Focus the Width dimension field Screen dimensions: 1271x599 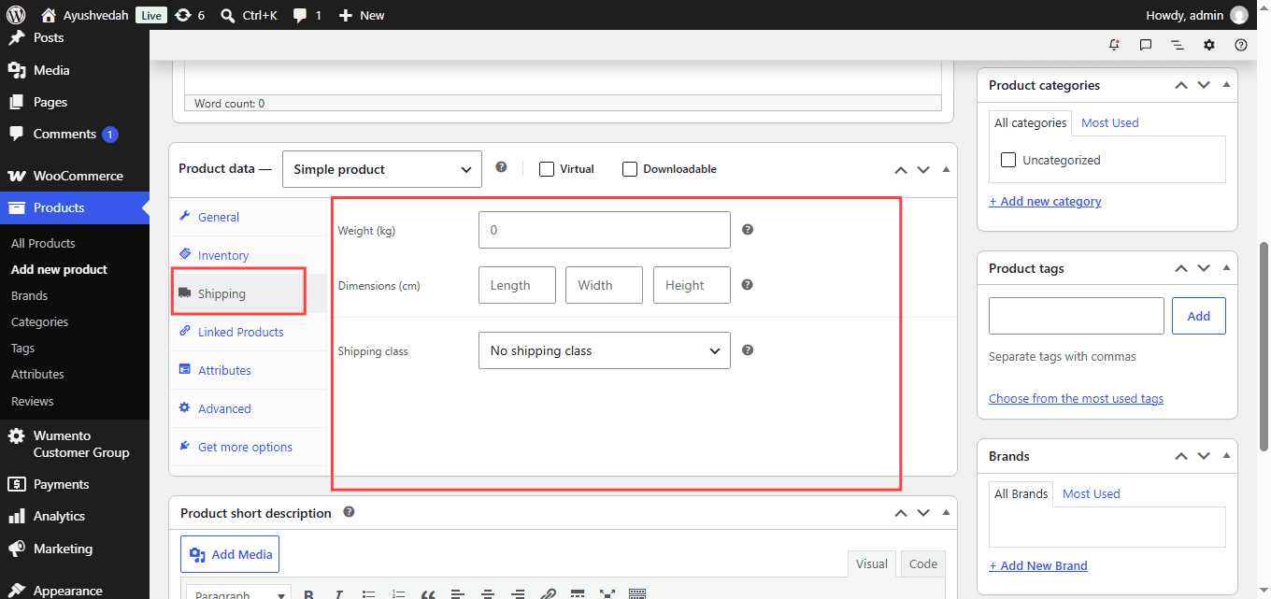[604, 285]
